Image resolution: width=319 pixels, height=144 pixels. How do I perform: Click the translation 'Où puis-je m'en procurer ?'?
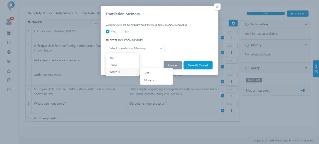tap(148, 104)
